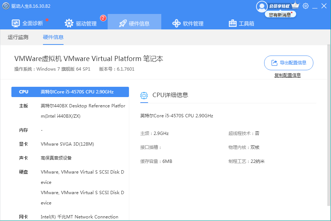Open the 工具箱 toolbox
This screenshot has height=221, width=331.
pos(241,24)
